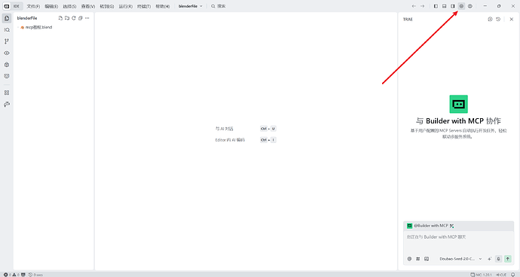Start a new chat in TRAE panel
Viewport: 520px width, 277px height.
(x=490, y=20)
